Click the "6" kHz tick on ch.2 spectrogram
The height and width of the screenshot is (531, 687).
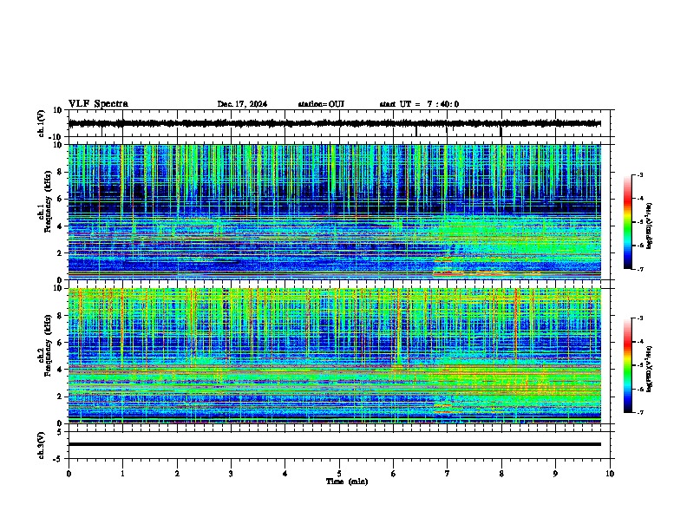coord(60,343)
